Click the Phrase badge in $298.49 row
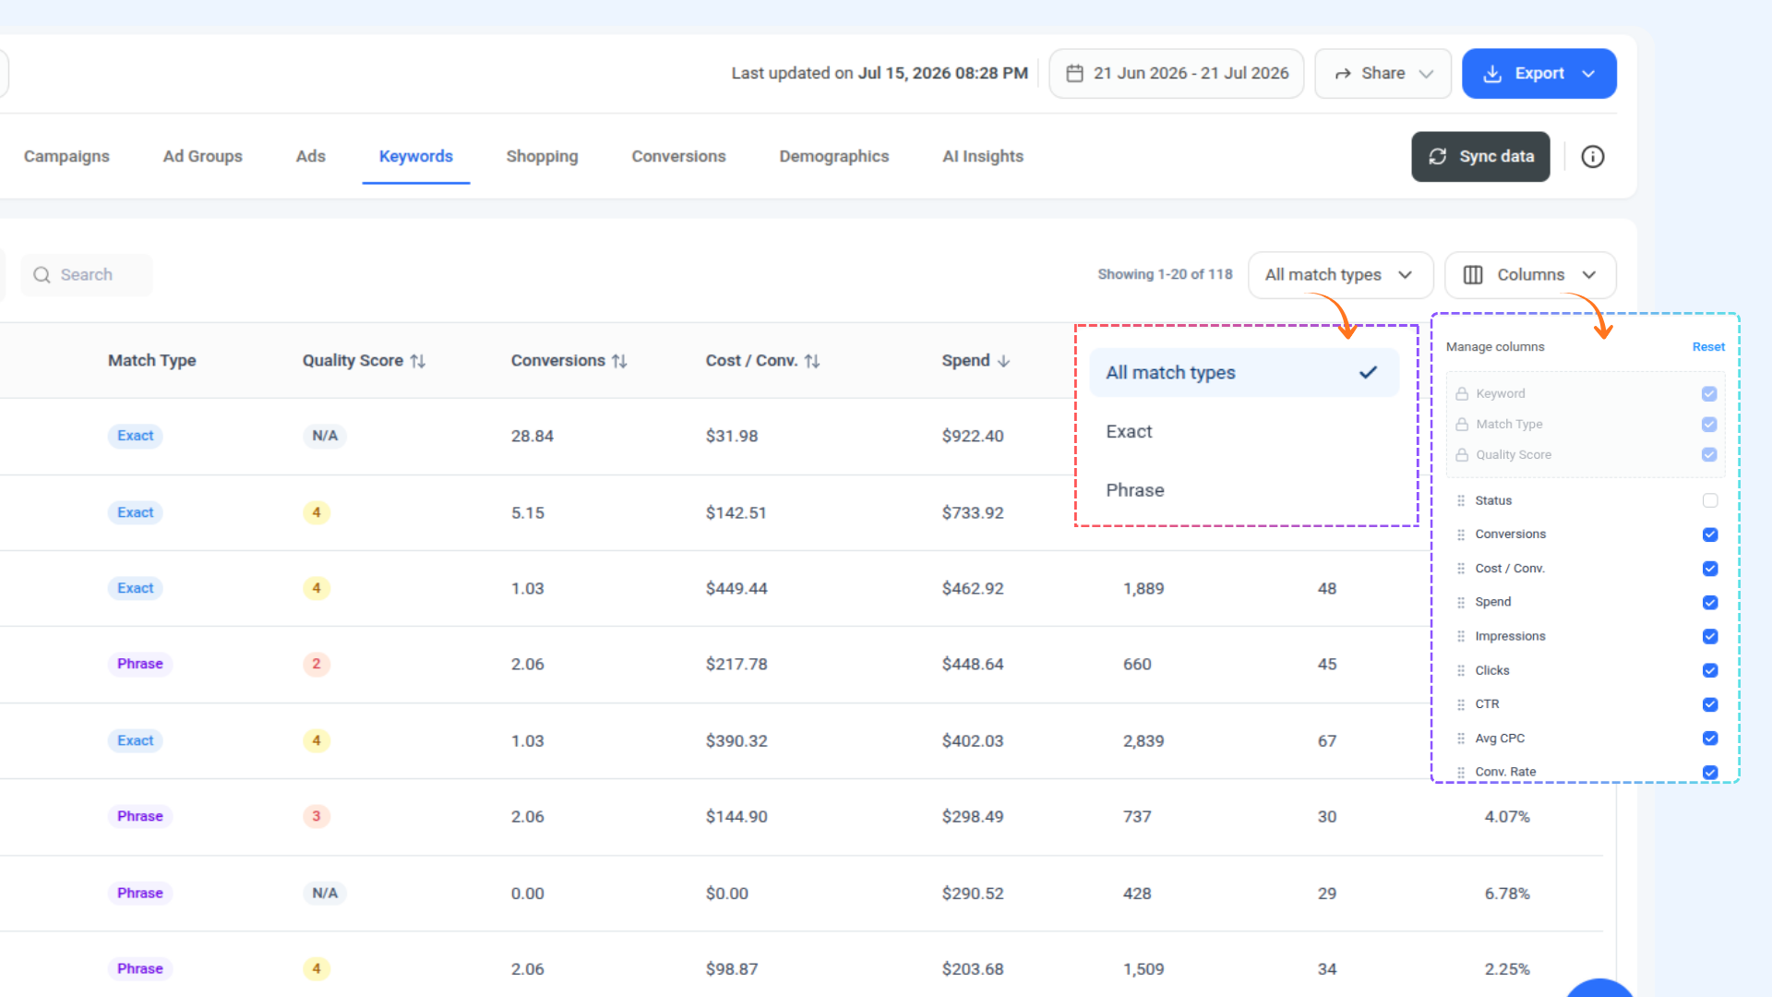1772x997 pixels. [140, 816]
